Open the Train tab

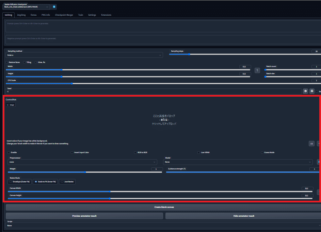click(x=81, y=15)
